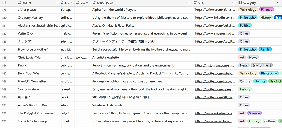This screenshot has height=128, width=282.
Task: Tick the select-all checkbox in header
Action: [4, 3]
